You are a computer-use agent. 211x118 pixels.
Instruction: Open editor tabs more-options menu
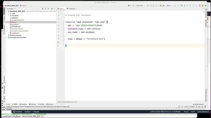(x=203, y=9)
